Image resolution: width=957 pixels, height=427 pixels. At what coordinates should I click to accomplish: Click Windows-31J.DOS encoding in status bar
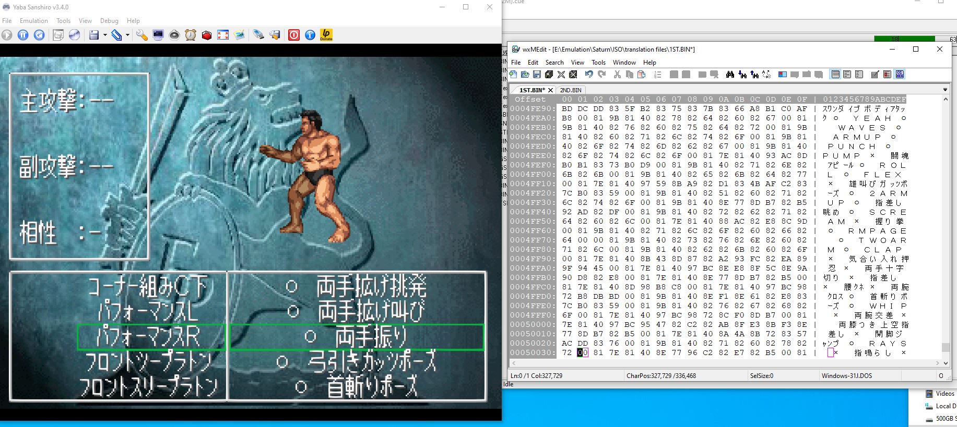(x=846, y=375)
